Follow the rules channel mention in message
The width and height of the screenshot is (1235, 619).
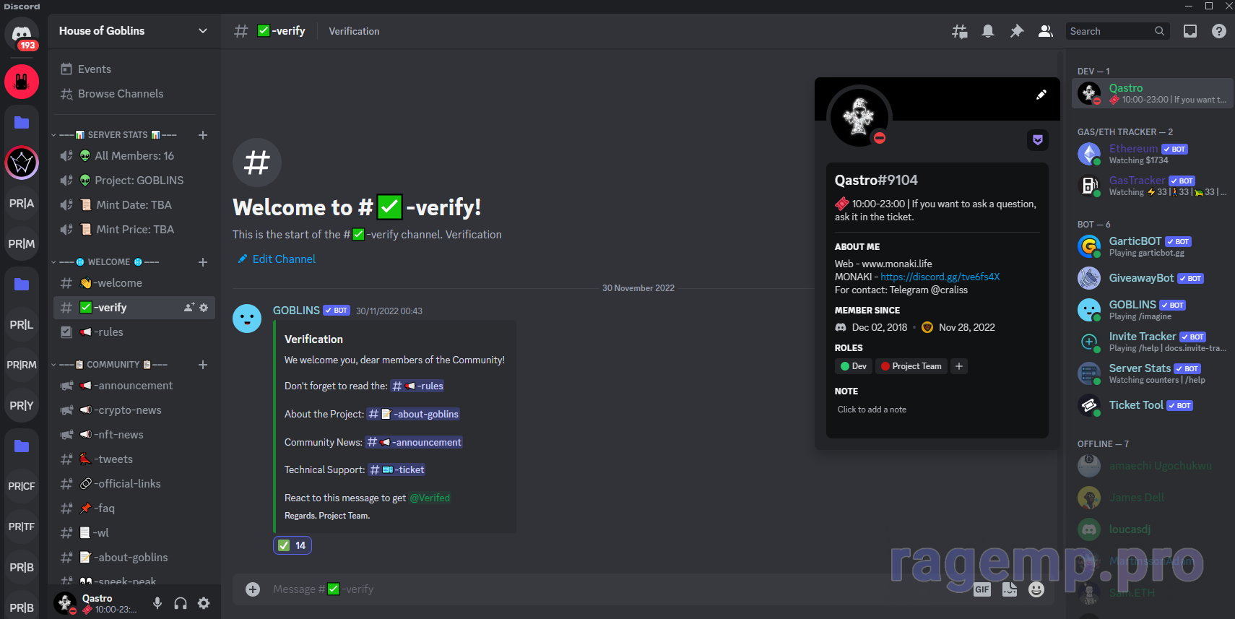tap(417, 386)
